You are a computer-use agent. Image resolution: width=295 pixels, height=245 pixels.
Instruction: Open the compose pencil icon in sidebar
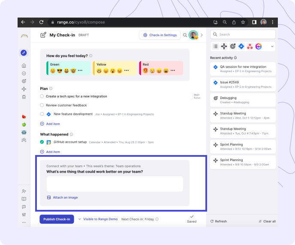[24, 53]
